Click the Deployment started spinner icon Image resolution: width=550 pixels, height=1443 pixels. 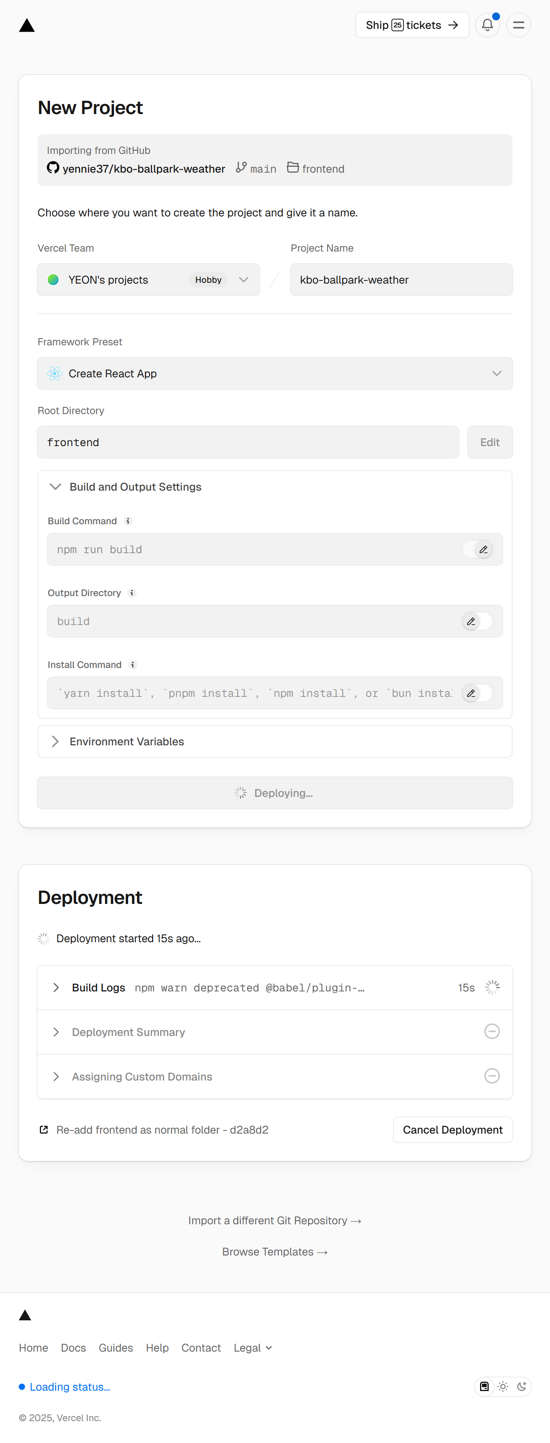click(x=44, y=938)
